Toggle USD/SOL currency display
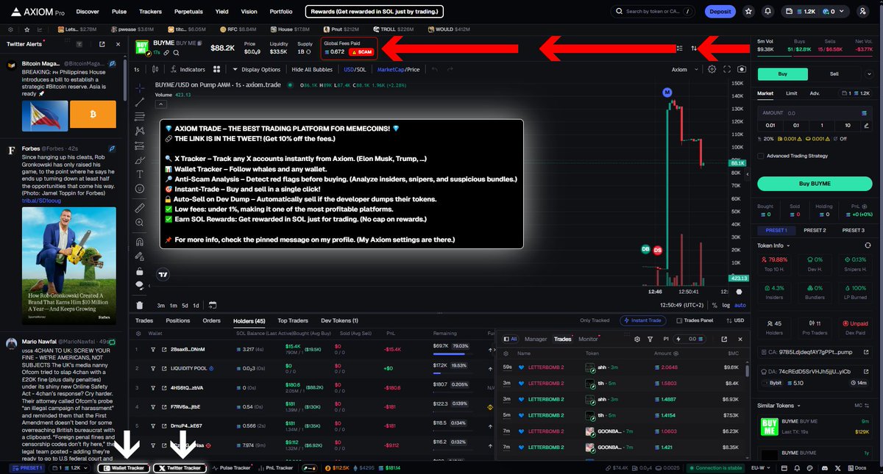The width and height of the screenshot is (883, 474). point(354,69)
